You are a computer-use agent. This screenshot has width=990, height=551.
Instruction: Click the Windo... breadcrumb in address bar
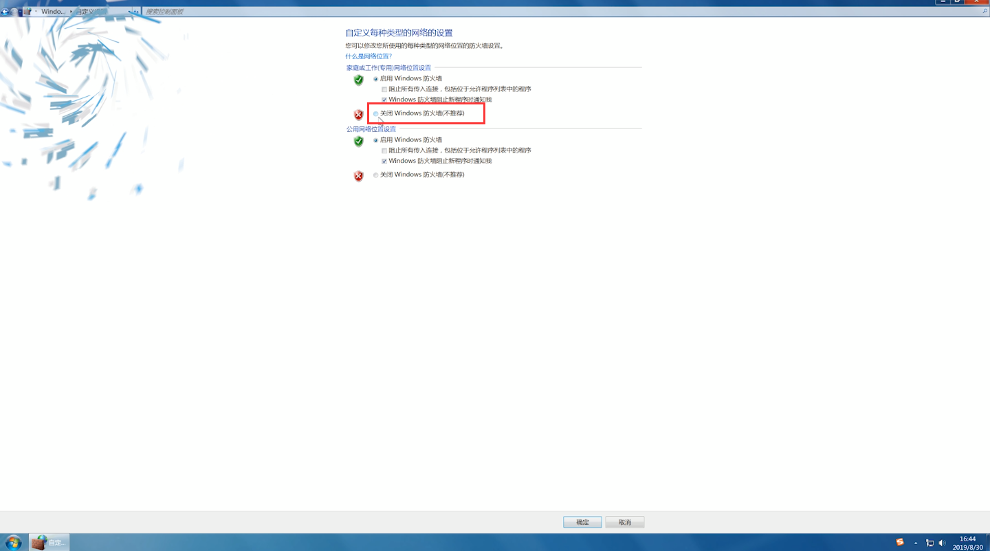(x=54, y=12)
